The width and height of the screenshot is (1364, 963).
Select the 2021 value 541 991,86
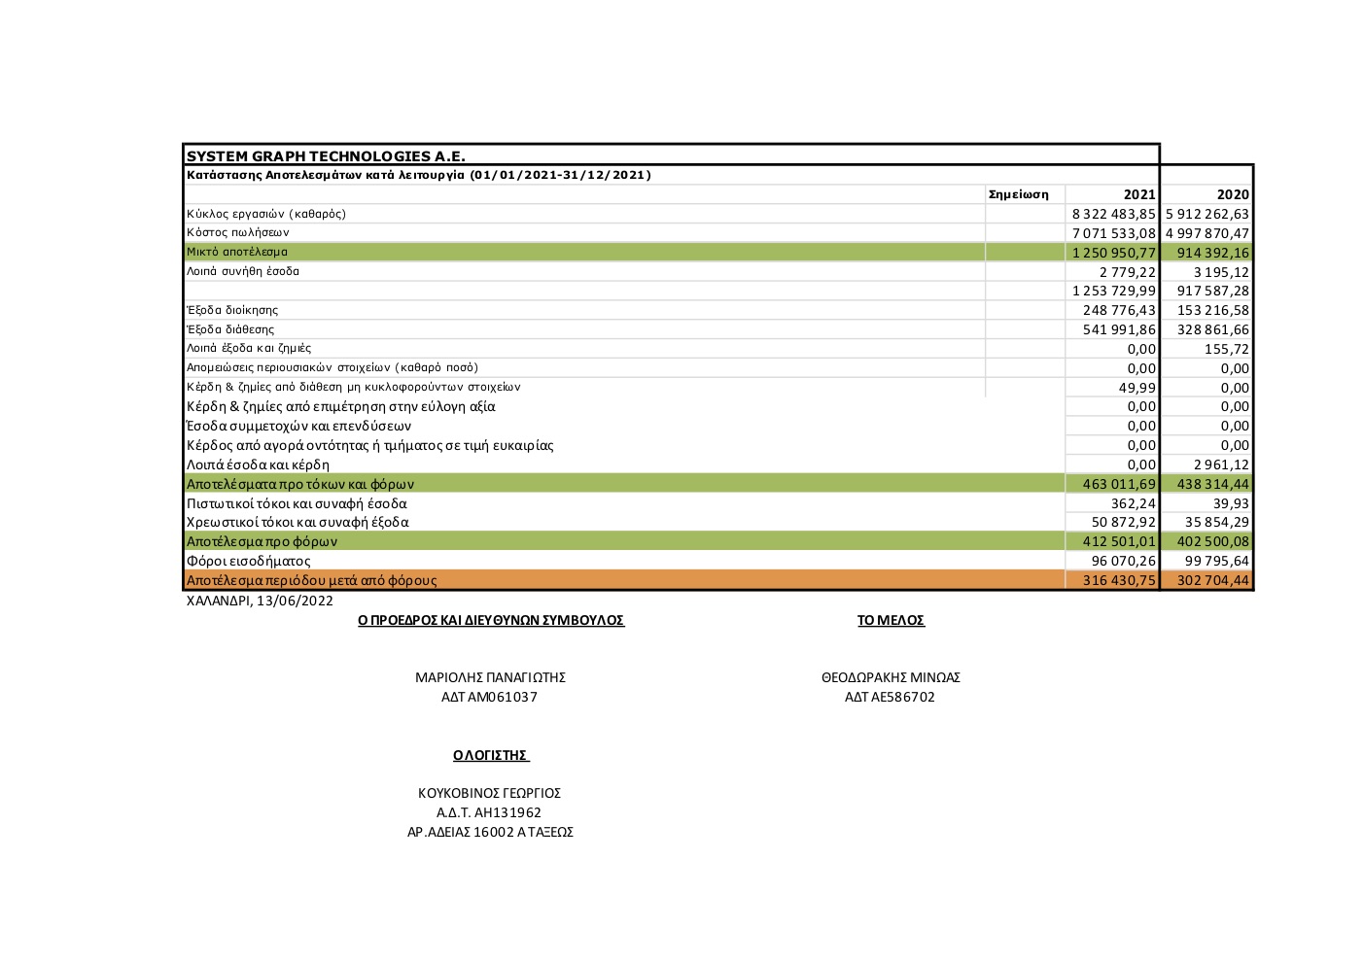click(1119, 329)
